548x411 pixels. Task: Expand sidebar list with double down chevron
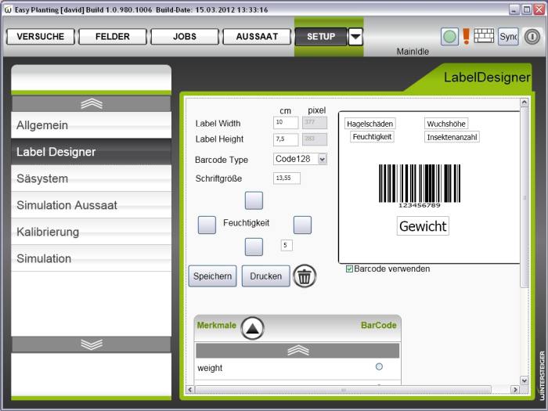(92, 344)
